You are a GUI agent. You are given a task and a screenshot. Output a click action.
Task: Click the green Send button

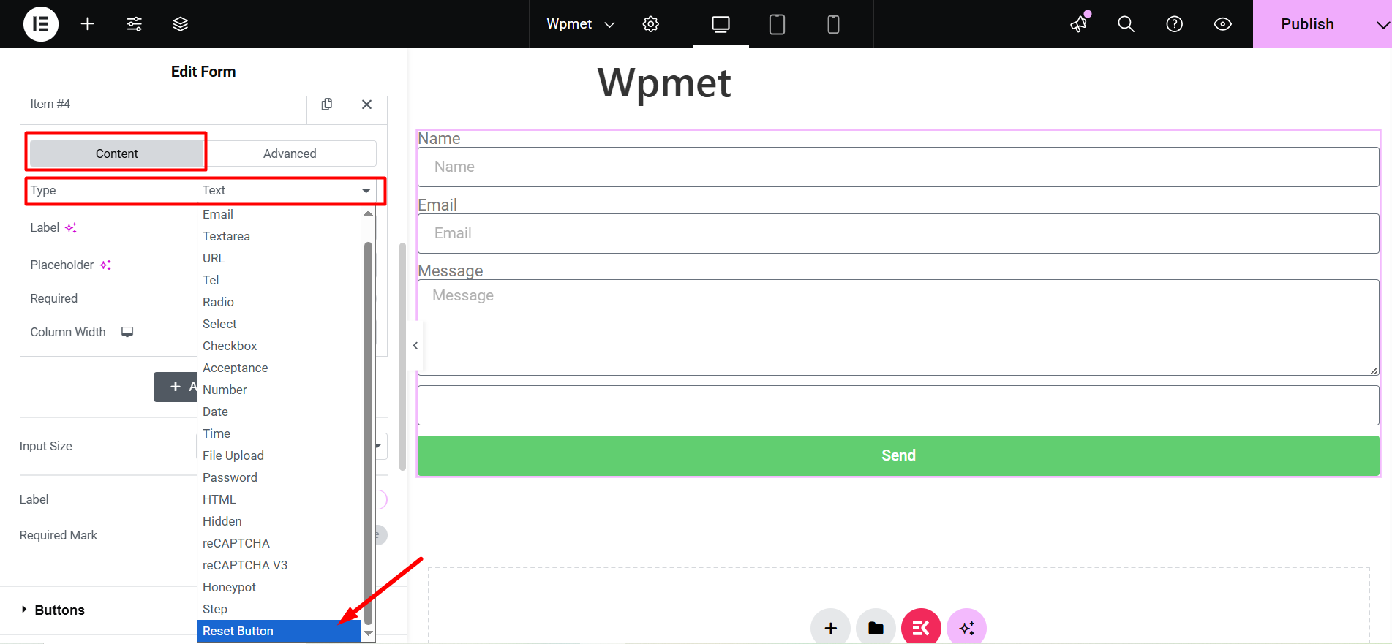[898, 455]
